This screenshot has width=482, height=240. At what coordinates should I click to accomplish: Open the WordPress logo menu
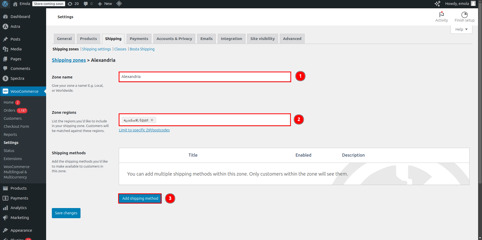click(5, 4)
